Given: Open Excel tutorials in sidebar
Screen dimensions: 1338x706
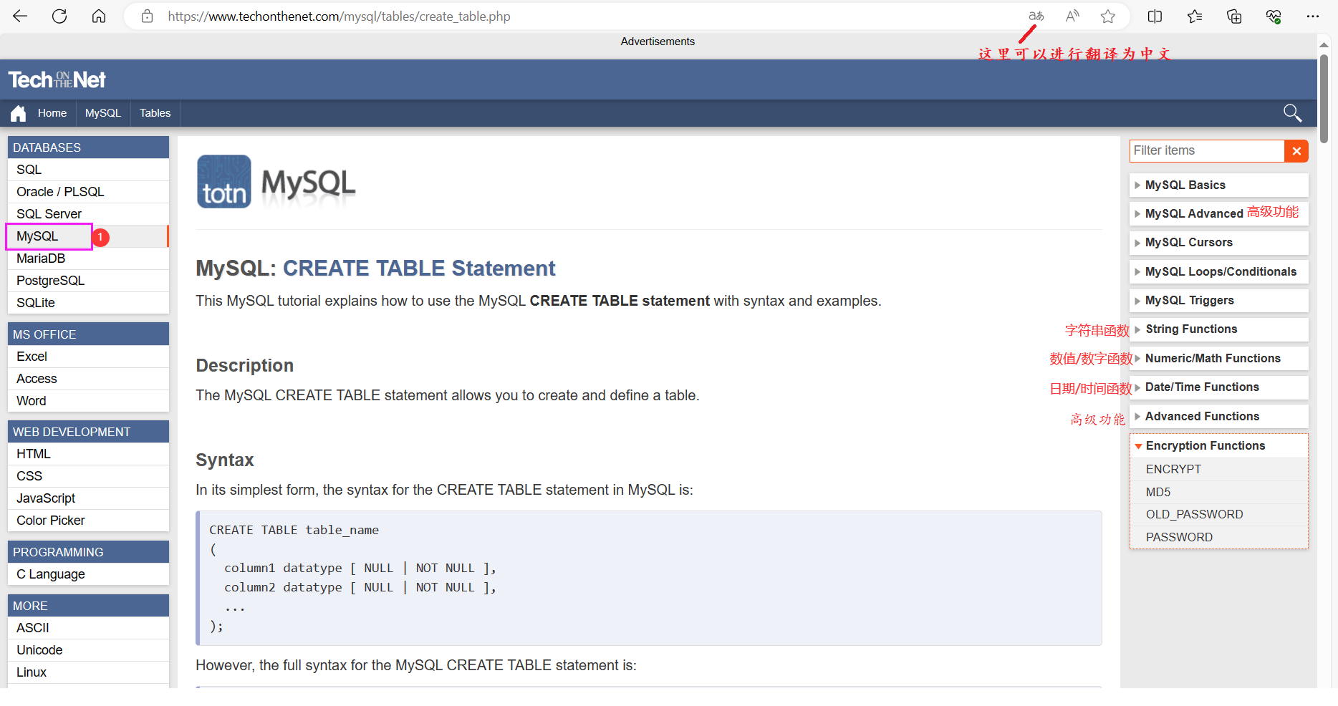Looking at the screenshot, I should click(88, 357).
